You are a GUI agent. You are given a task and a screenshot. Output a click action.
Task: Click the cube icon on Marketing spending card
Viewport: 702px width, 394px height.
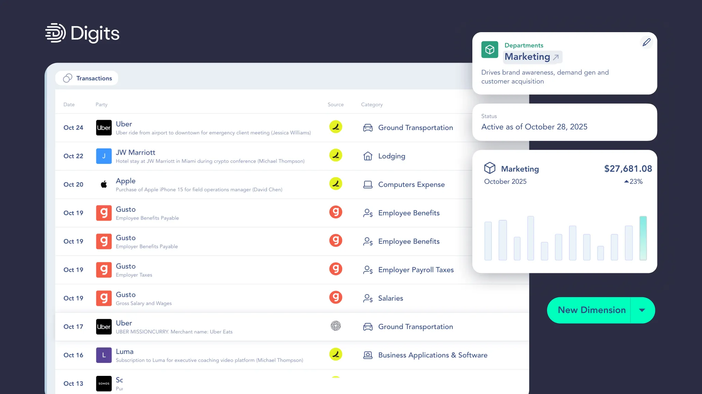point(489,168)
